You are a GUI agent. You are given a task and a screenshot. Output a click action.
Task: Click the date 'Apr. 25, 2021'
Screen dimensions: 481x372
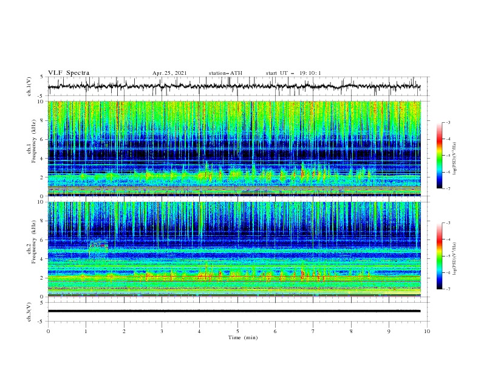tap(169, 73)
